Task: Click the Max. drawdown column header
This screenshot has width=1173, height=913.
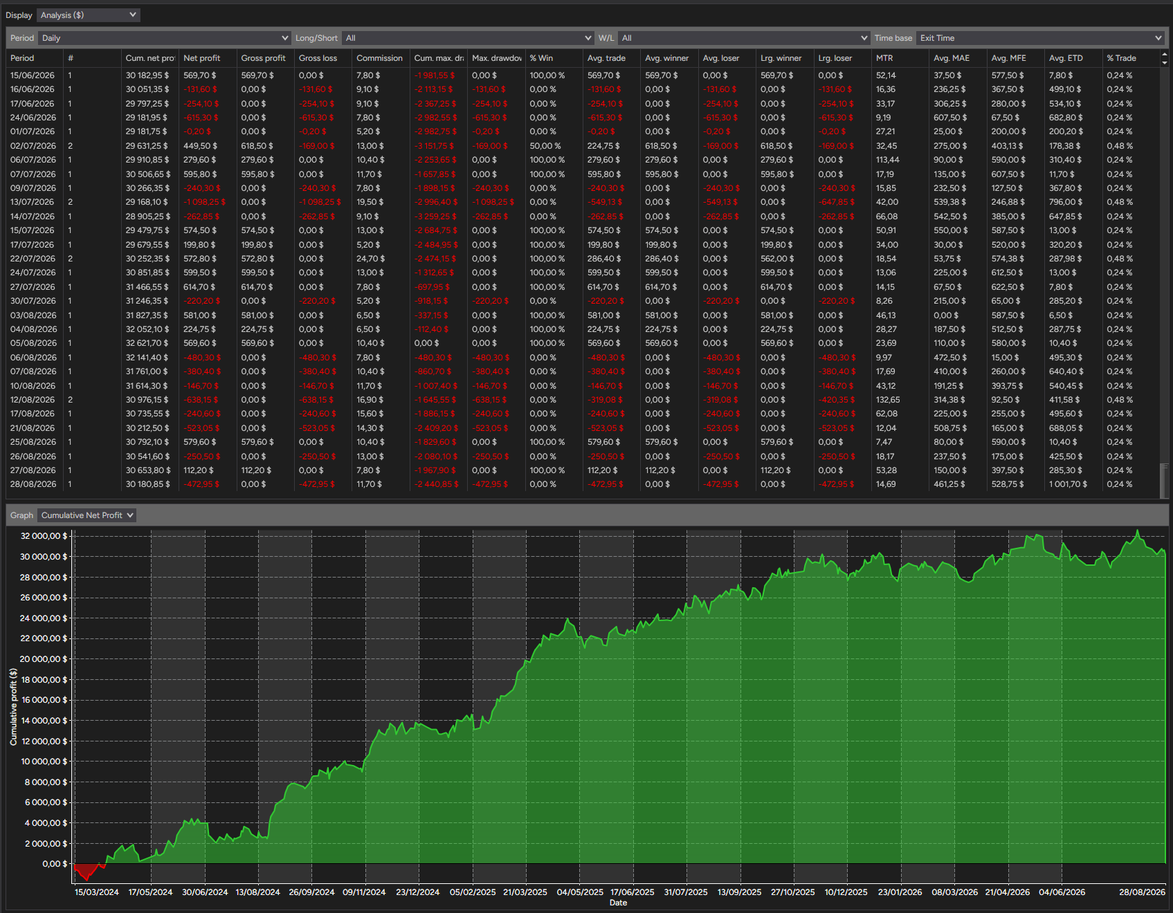Action: [x=496, y=58]
